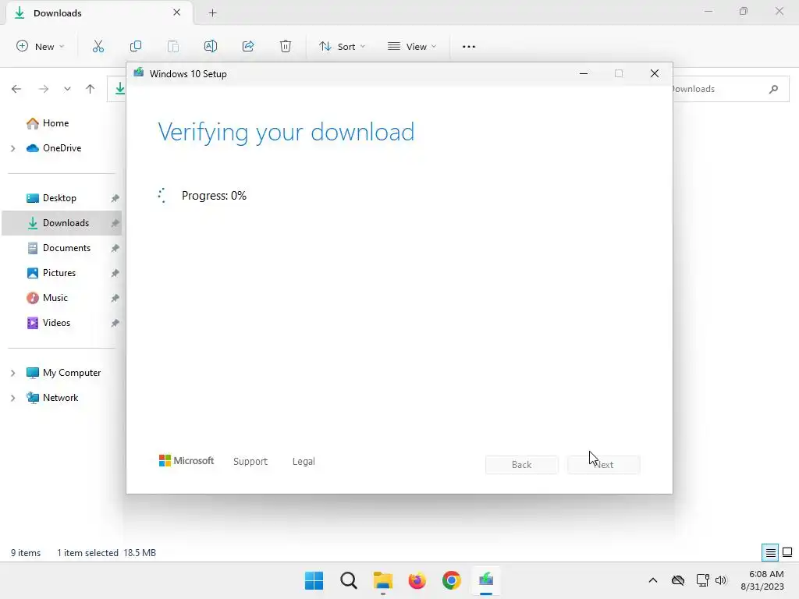
Task: Switch to details view icon in status bar
Action: (x=770, y=552)
